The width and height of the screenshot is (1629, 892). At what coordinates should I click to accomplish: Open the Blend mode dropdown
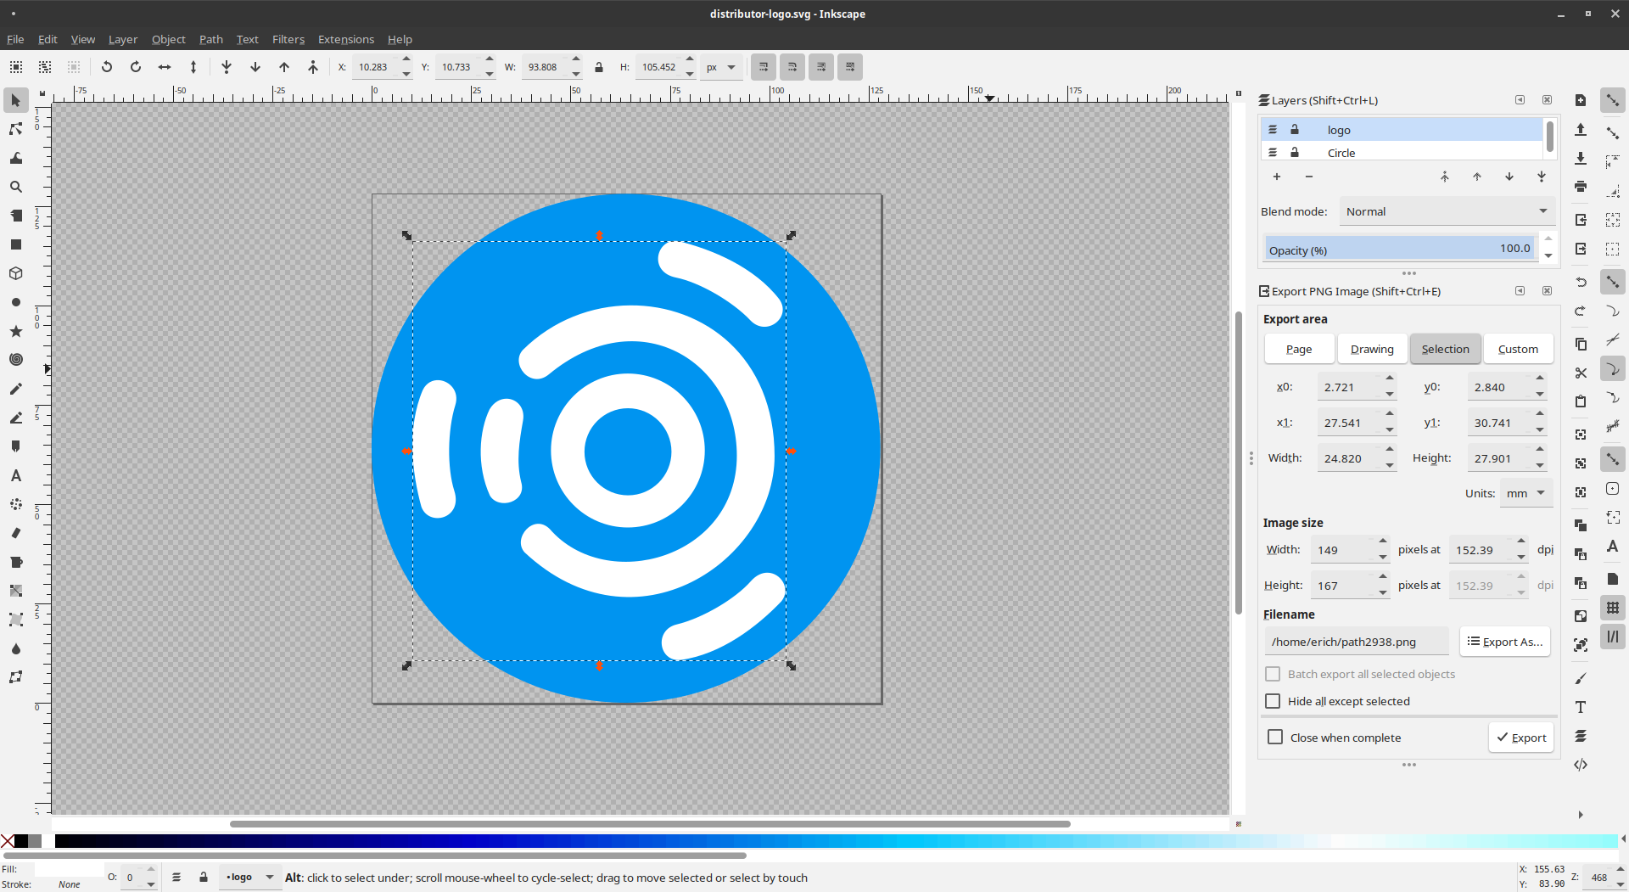point(1446,211)
